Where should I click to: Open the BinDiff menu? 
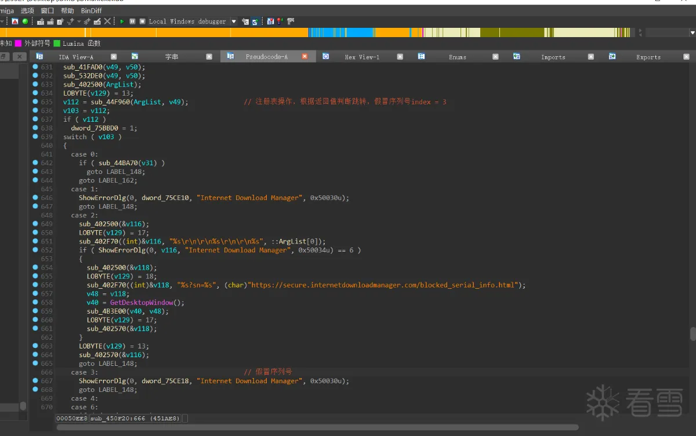coord(91,10)
